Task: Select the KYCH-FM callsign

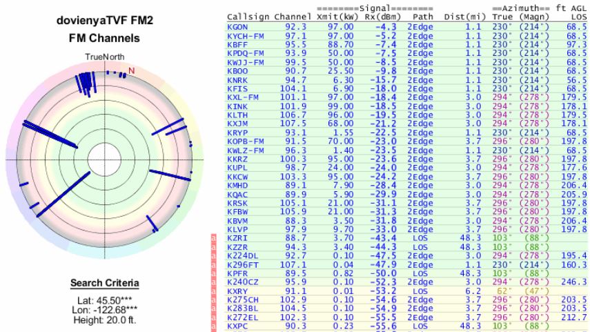Action: pos(243,35)
